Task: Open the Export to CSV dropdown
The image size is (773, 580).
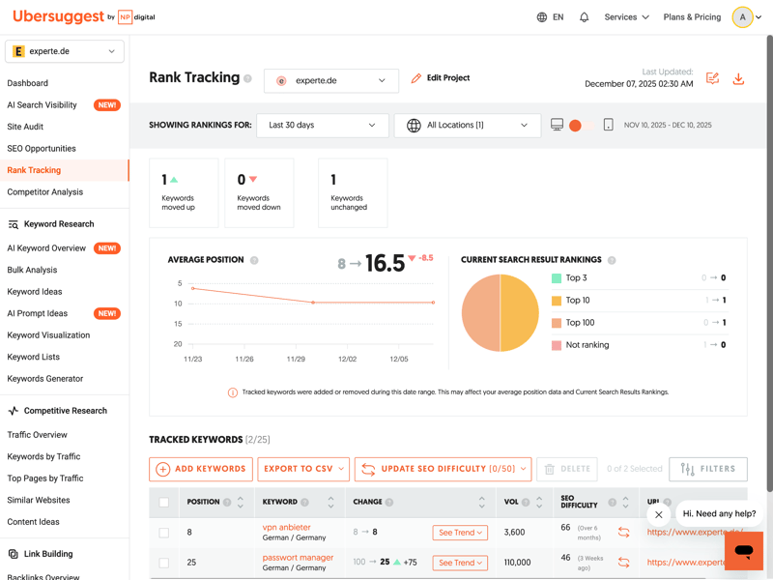Action: [303, 469]
